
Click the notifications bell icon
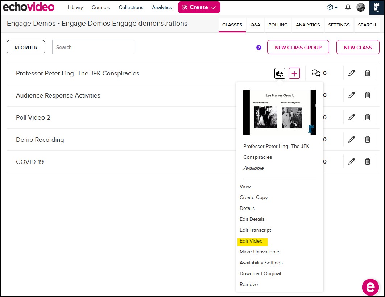(x=348, y=7)
